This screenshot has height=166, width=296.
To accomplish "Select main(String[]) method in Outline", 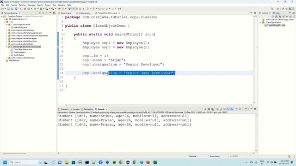I will tap(277, 25).
